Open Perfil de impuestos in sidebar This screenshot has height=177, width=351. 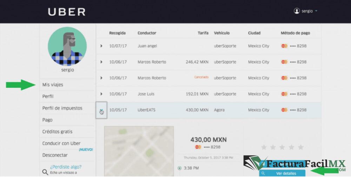tap(62, 108)
